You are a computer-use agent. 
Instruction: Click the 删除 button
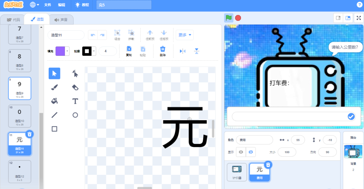[162, 51]
